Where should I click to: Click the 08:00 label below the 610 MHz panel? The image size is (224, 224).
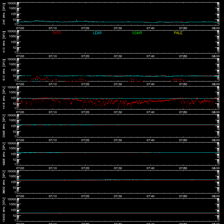[216, 84]
